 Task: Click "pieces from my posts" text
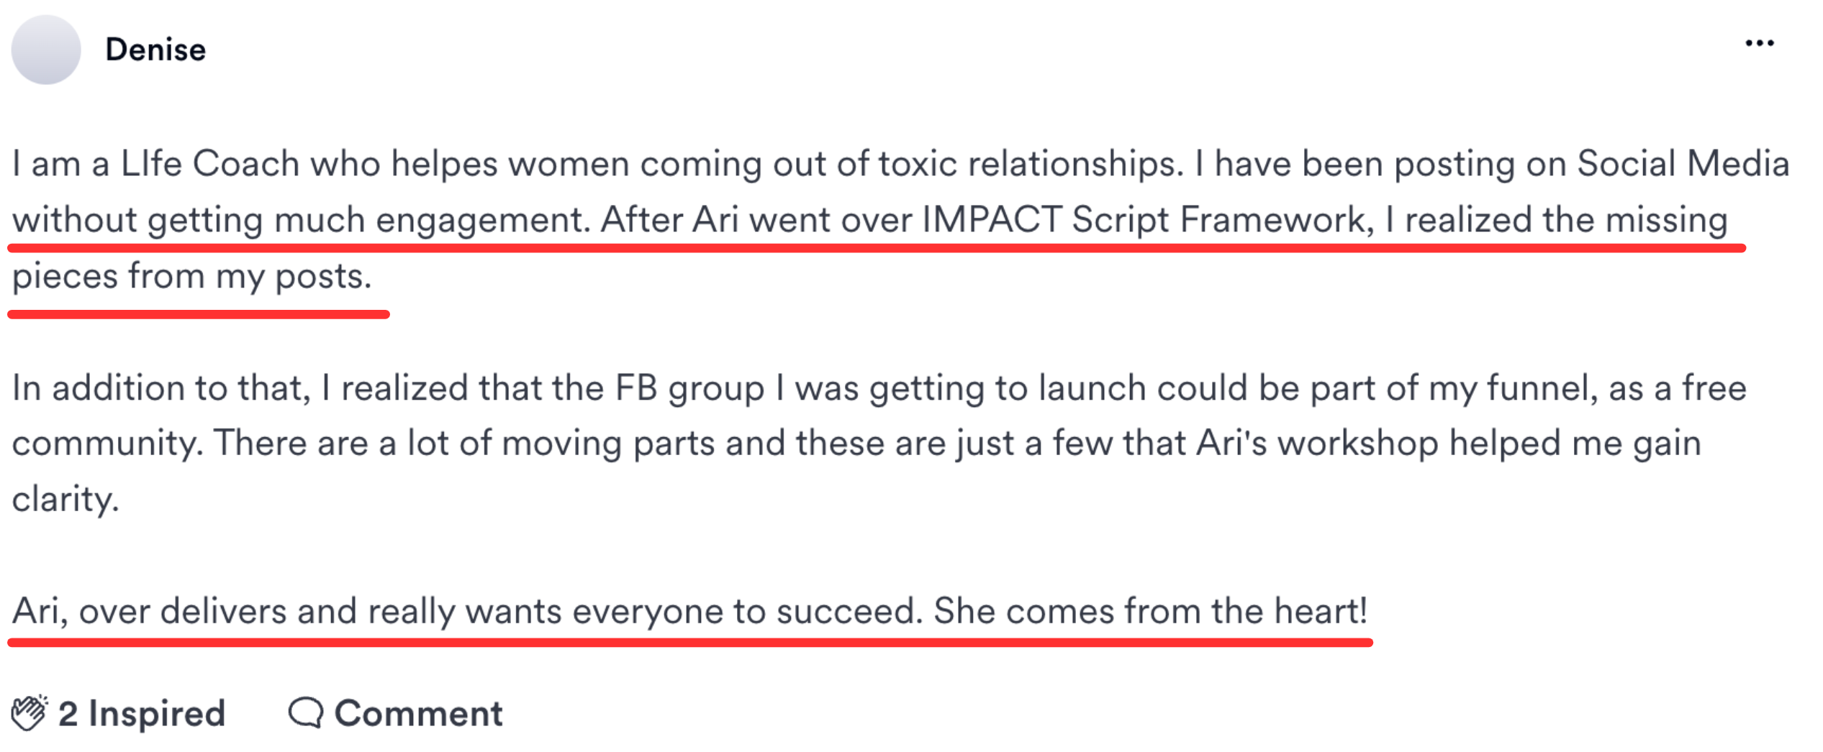[x=191, y=276]
